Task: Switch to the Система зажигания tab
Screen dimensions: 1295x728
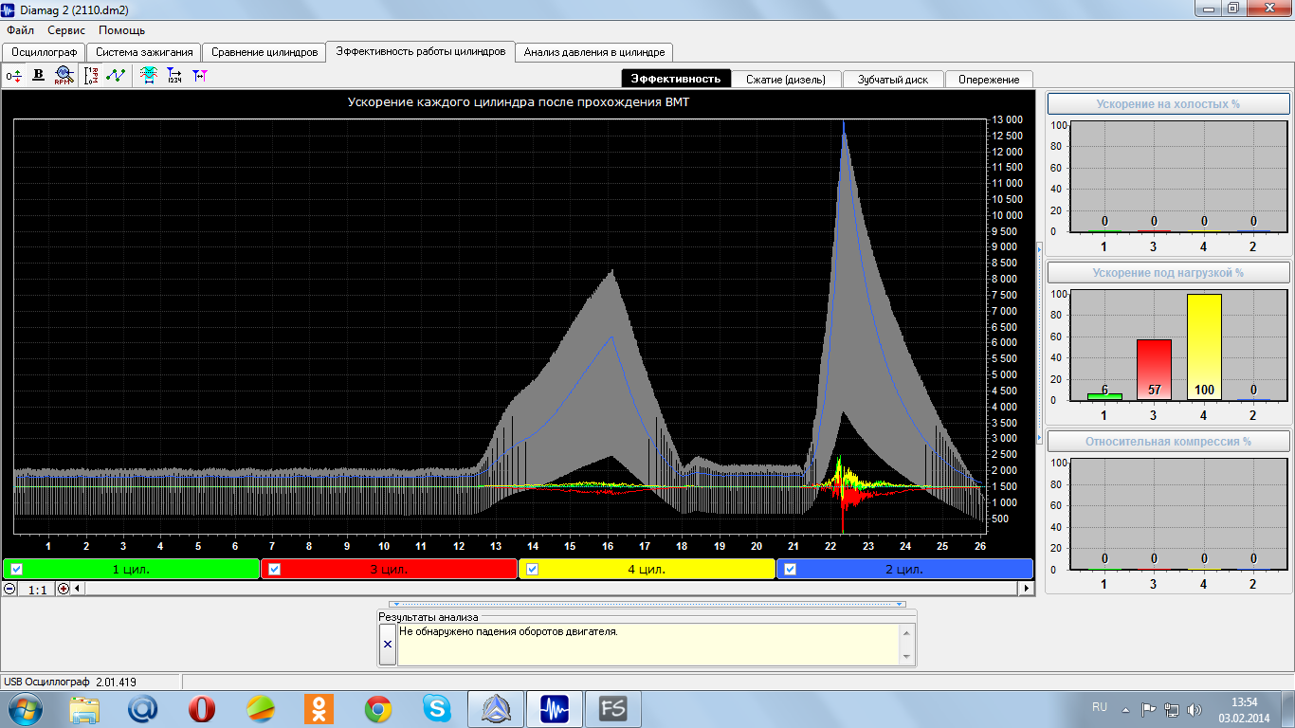Action: coord(144,52)
